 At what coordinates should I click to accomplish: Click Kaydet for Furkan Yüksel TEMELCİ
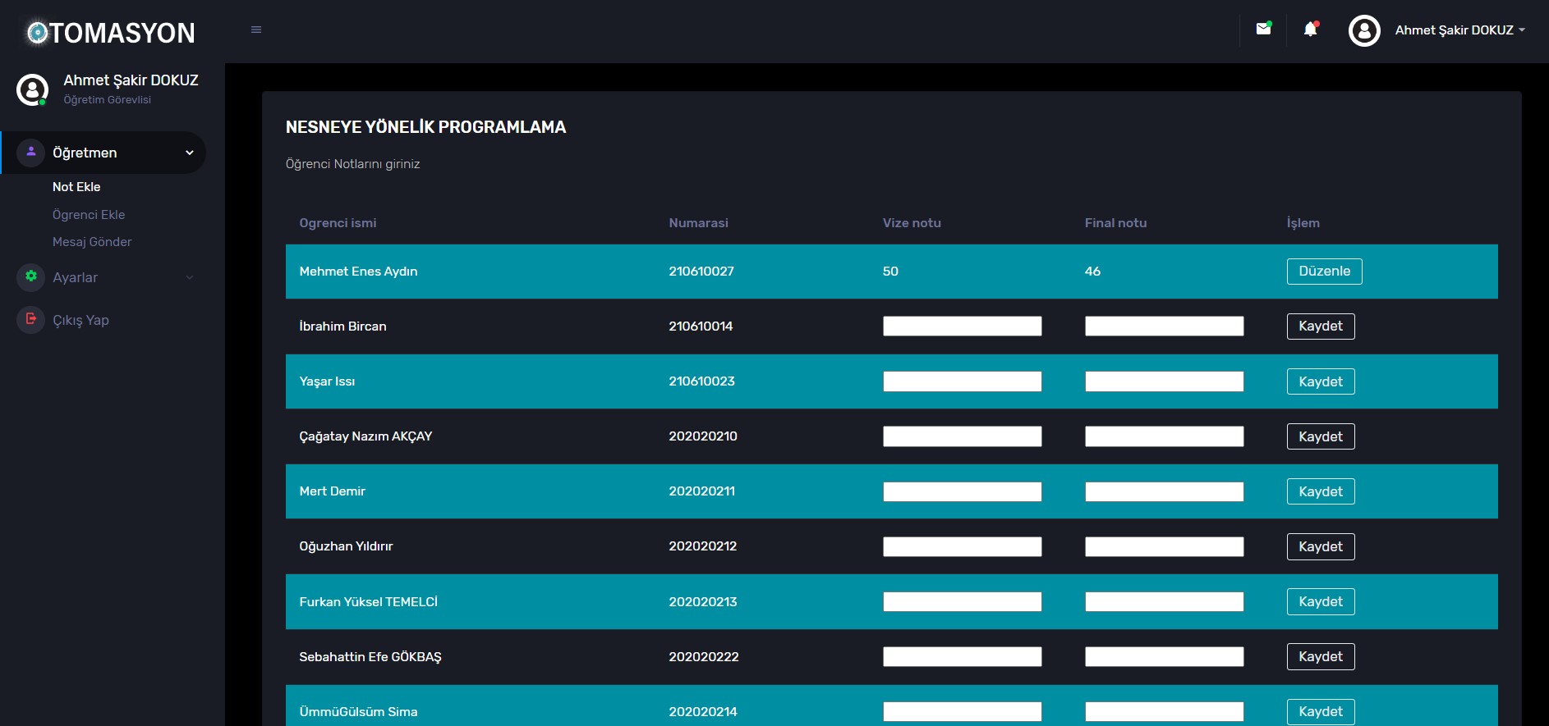(x=1321, y=601)
